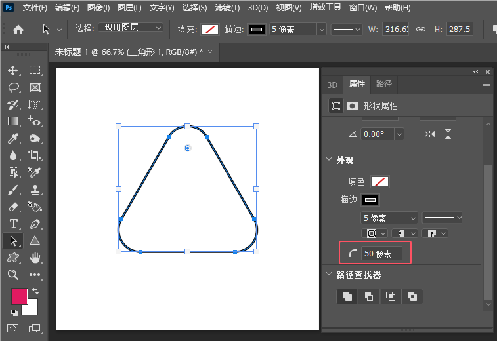497x341 pixels.
Task: Open stroke alignment type dropdown
Action: [x=375, y=233]
